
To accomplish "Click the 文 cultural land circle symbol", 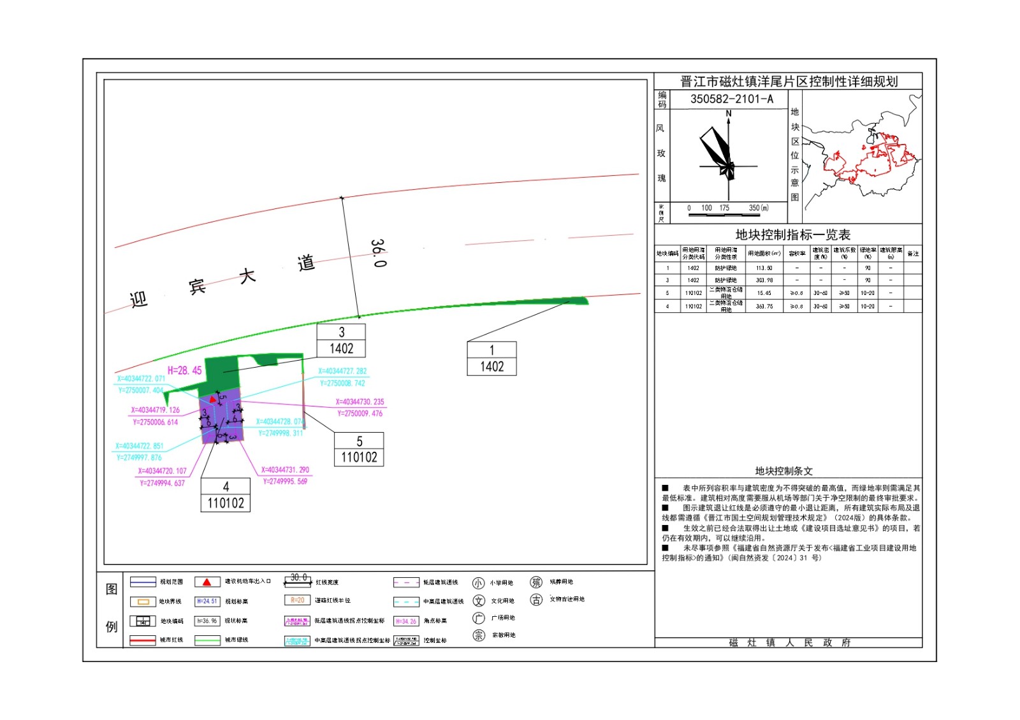I will (x=479, y=601).
